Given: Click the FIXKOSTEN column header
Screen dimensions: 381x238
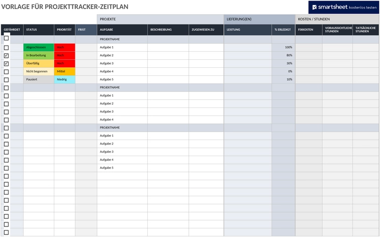Looking at the screenshot, I should [309, 30].
